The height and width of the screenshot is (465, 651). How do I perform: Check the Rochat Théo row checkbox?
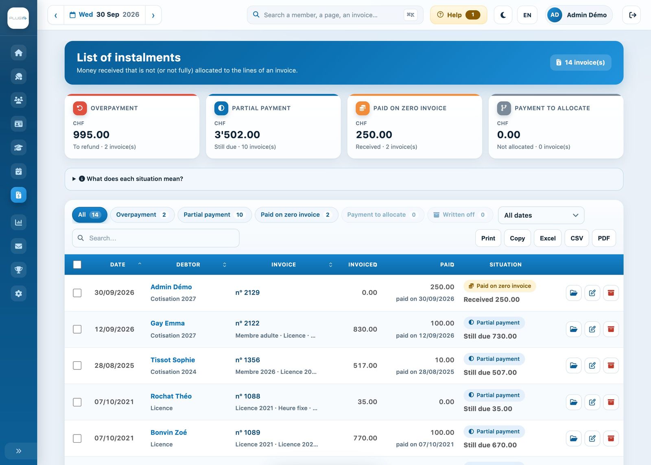point(77,402)
